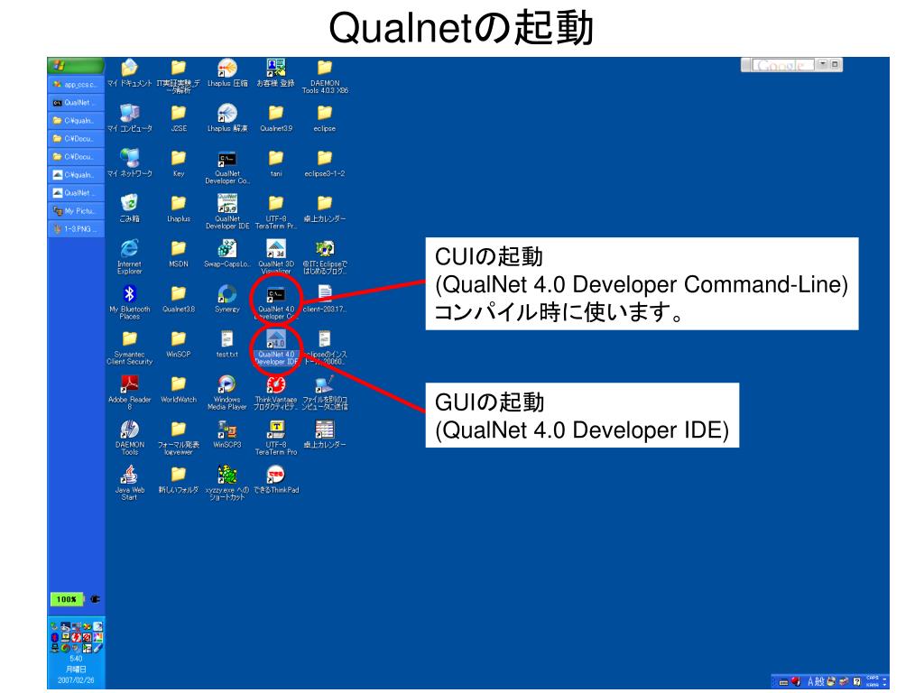Open test.txt file icon
Viewport: 924px width, 693px height.
227,344
